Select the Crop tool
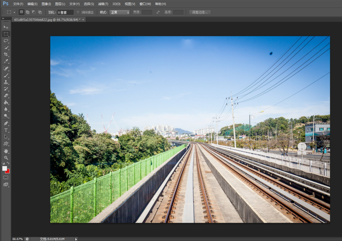This screenshot has height=241, width=342. (x=6, y=54)
